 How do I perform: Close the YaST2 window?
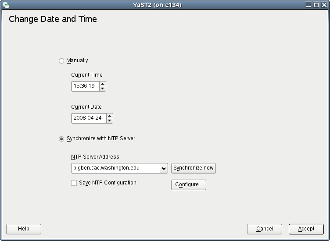coord(323,5)
